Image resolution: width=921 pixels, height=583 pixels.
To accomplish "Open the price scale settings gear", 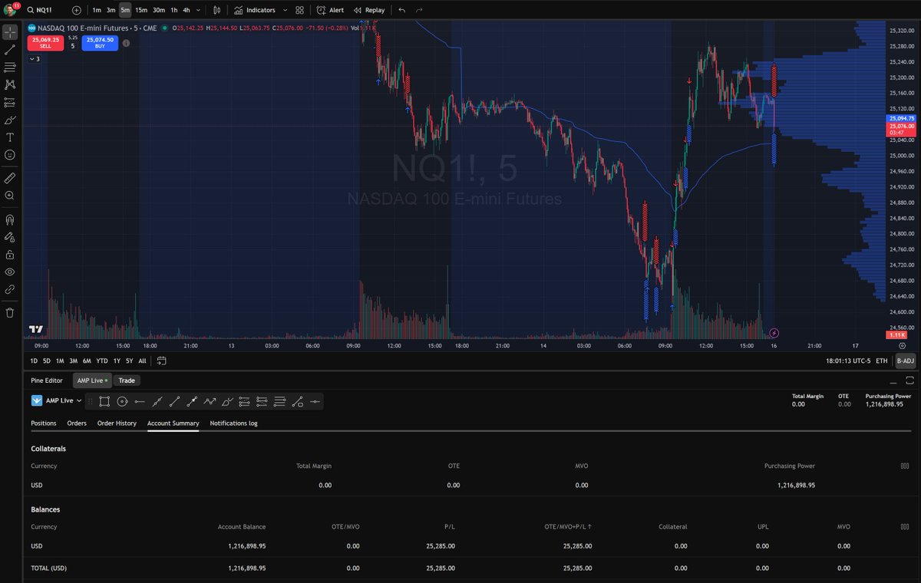I will 902,346.
